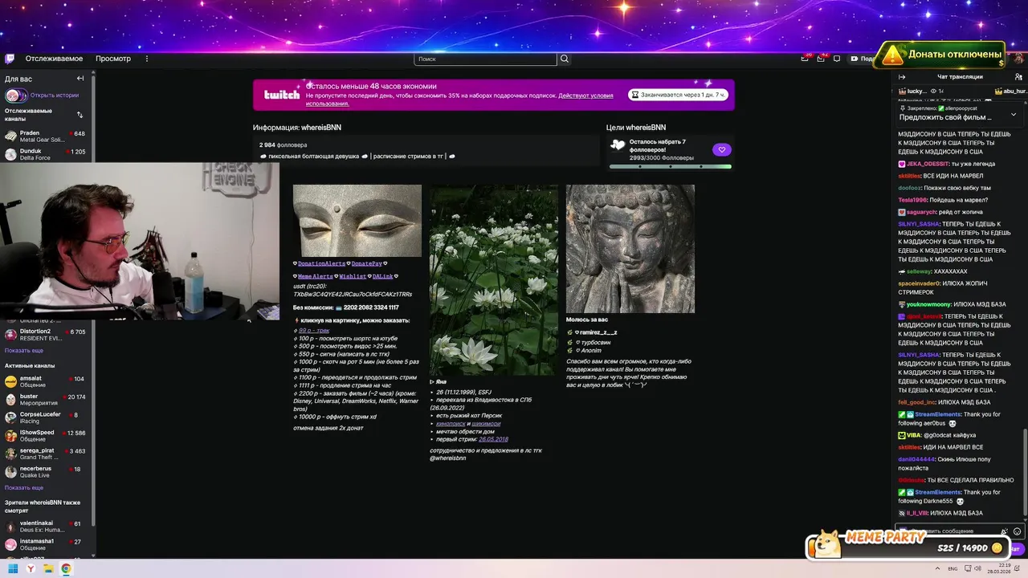The height and width of the screenshot is (578, 1028).
Task: Open the Windows Start button
Action: (x=13, y=568)
